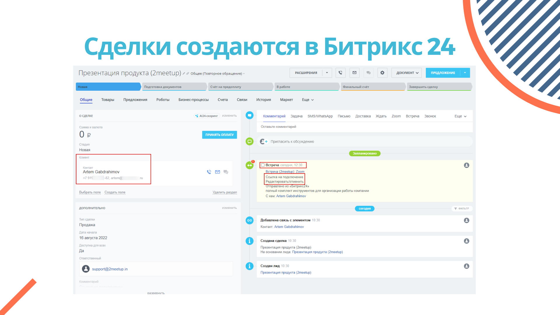Call contact Artem via phone icon
This screenshot has height=315, width=560.
point(209,172)
